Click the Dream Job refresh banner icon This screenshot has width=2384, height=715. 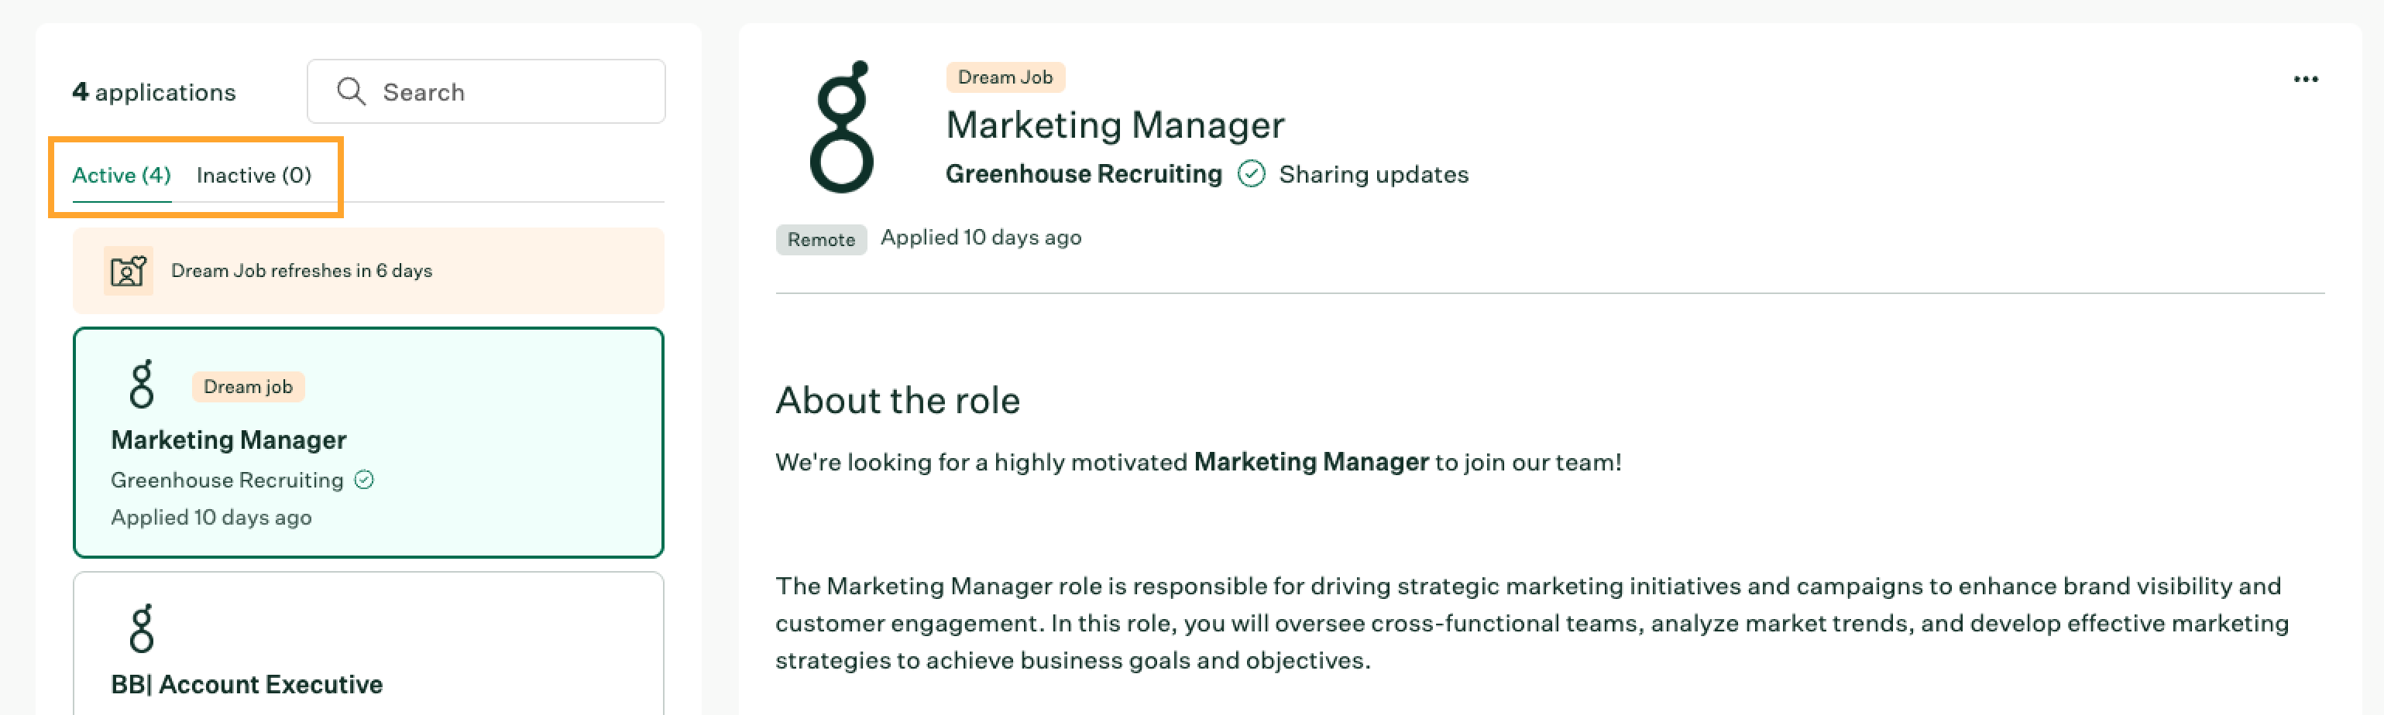coord(128,271)
